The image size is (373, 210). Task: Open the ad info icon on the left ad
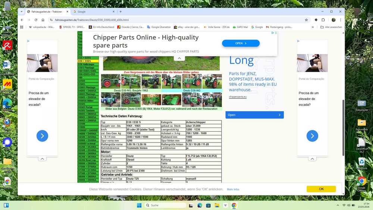click(x=28, y=41)
